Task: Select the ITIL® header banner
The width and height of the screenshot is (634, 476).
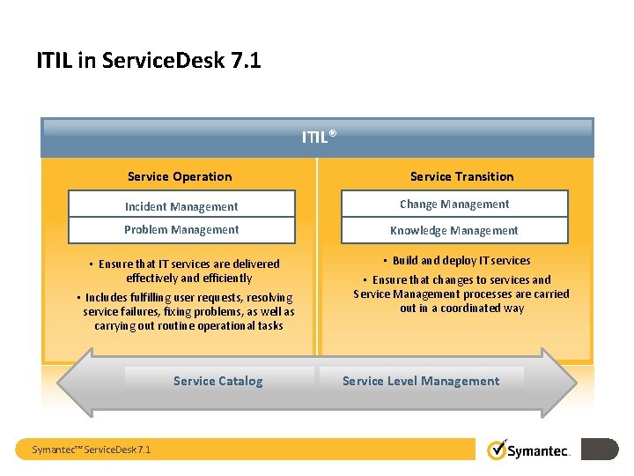Action: (317, 138)
